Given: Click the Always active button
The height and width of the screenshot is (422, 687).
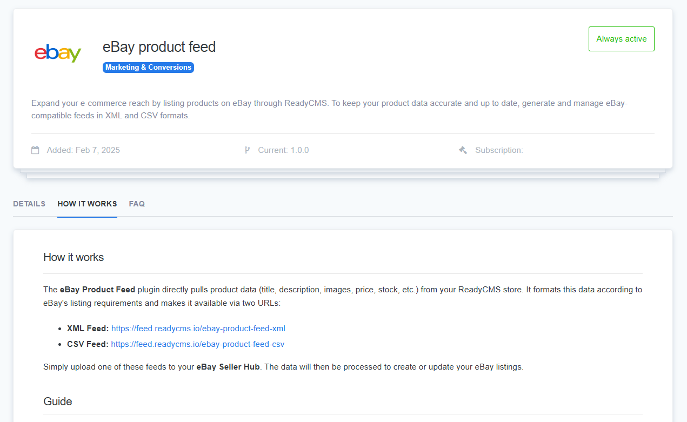Looking at the screenshot, I should click(621, 39).
